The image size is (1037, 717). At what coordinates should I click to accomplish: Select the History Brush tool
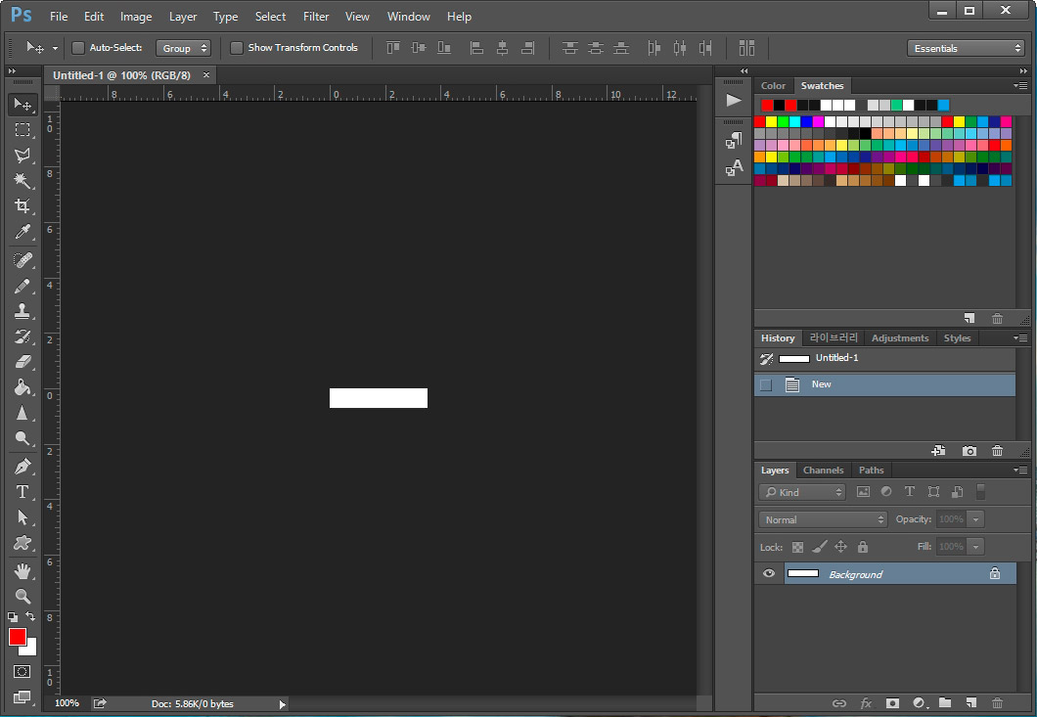coord(23,336)
